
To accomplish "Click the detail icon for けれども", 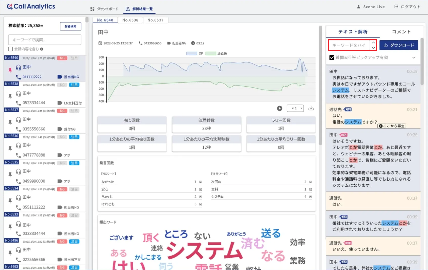I will [x=201, y=204].
